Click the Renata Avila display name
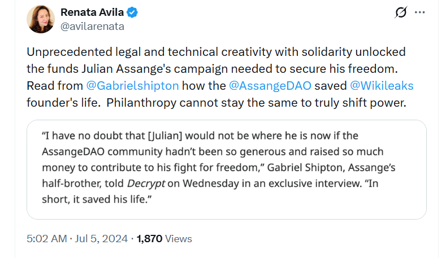 tap(92, 12)
